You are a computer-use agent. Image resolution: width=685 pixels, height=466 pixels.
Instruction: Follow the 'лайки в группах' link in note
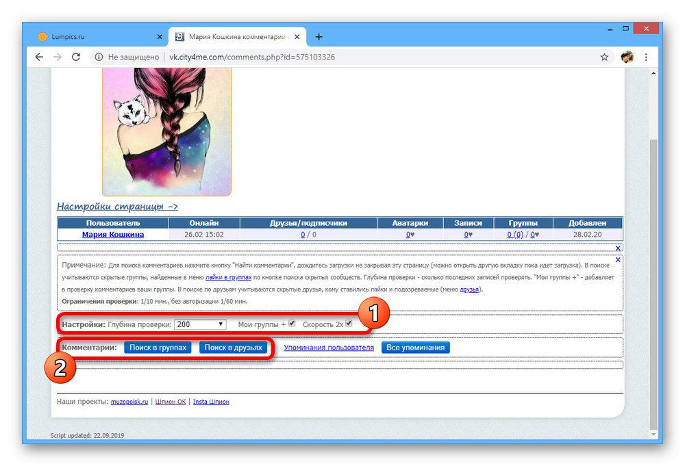(229, 277)
